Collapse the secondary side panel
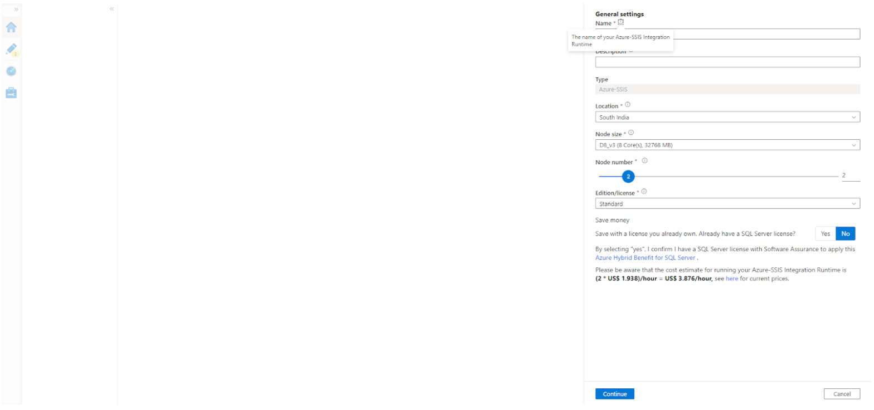The image size is (874, 410). click(x=112, y=9)
